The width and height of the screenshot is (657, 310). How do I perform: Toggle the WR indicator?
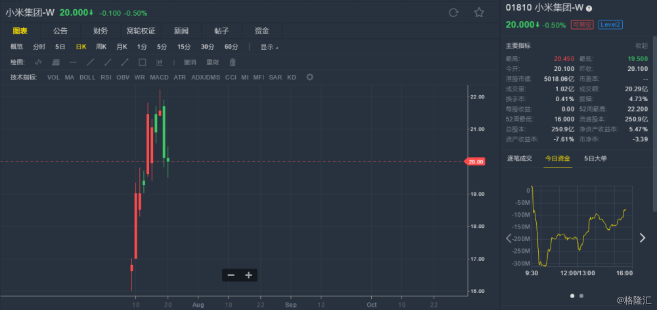(139, 77)
